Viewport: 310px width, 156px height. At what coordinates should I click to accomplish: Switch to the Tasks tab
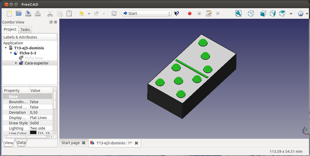pyautogui.click(x=25, y=30)
